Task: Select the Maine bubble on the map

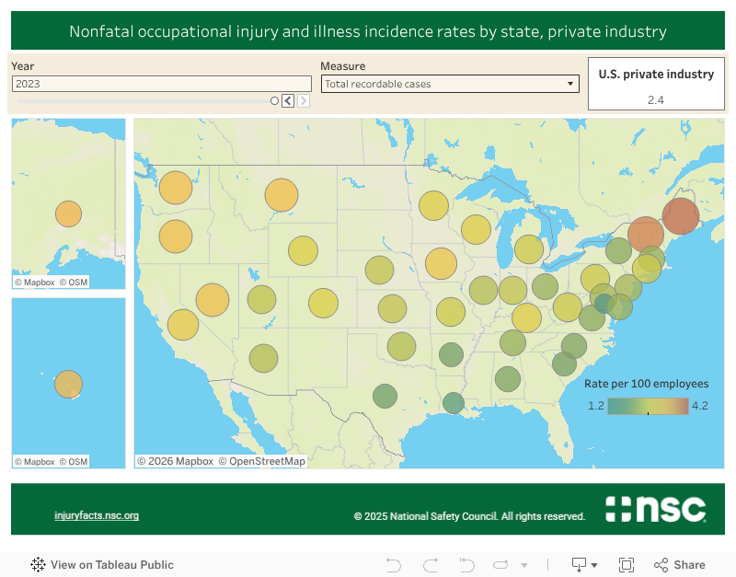Action: point(682,215)
